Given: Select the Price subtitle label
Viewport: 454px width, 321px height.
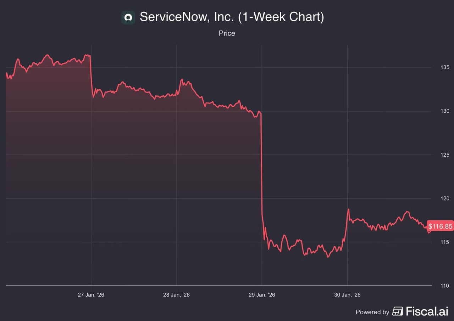Looking at the screenshot, I should [x=227, y=33].
